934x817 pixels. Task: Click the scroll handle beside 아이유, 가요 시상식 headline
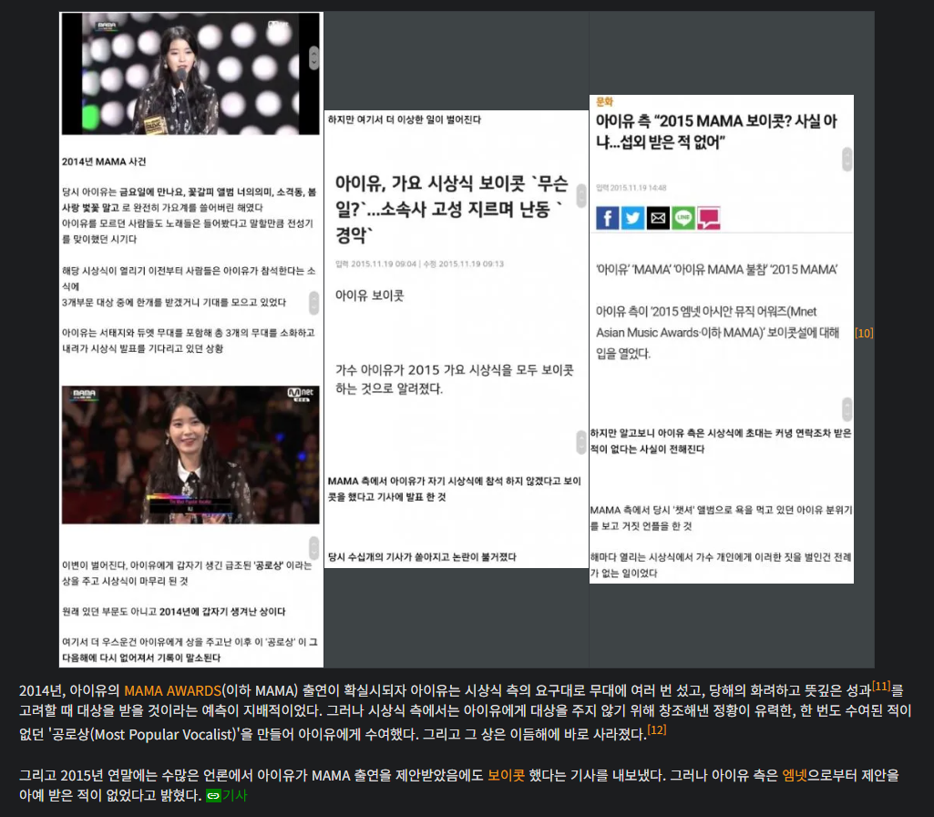click(581, 195)
